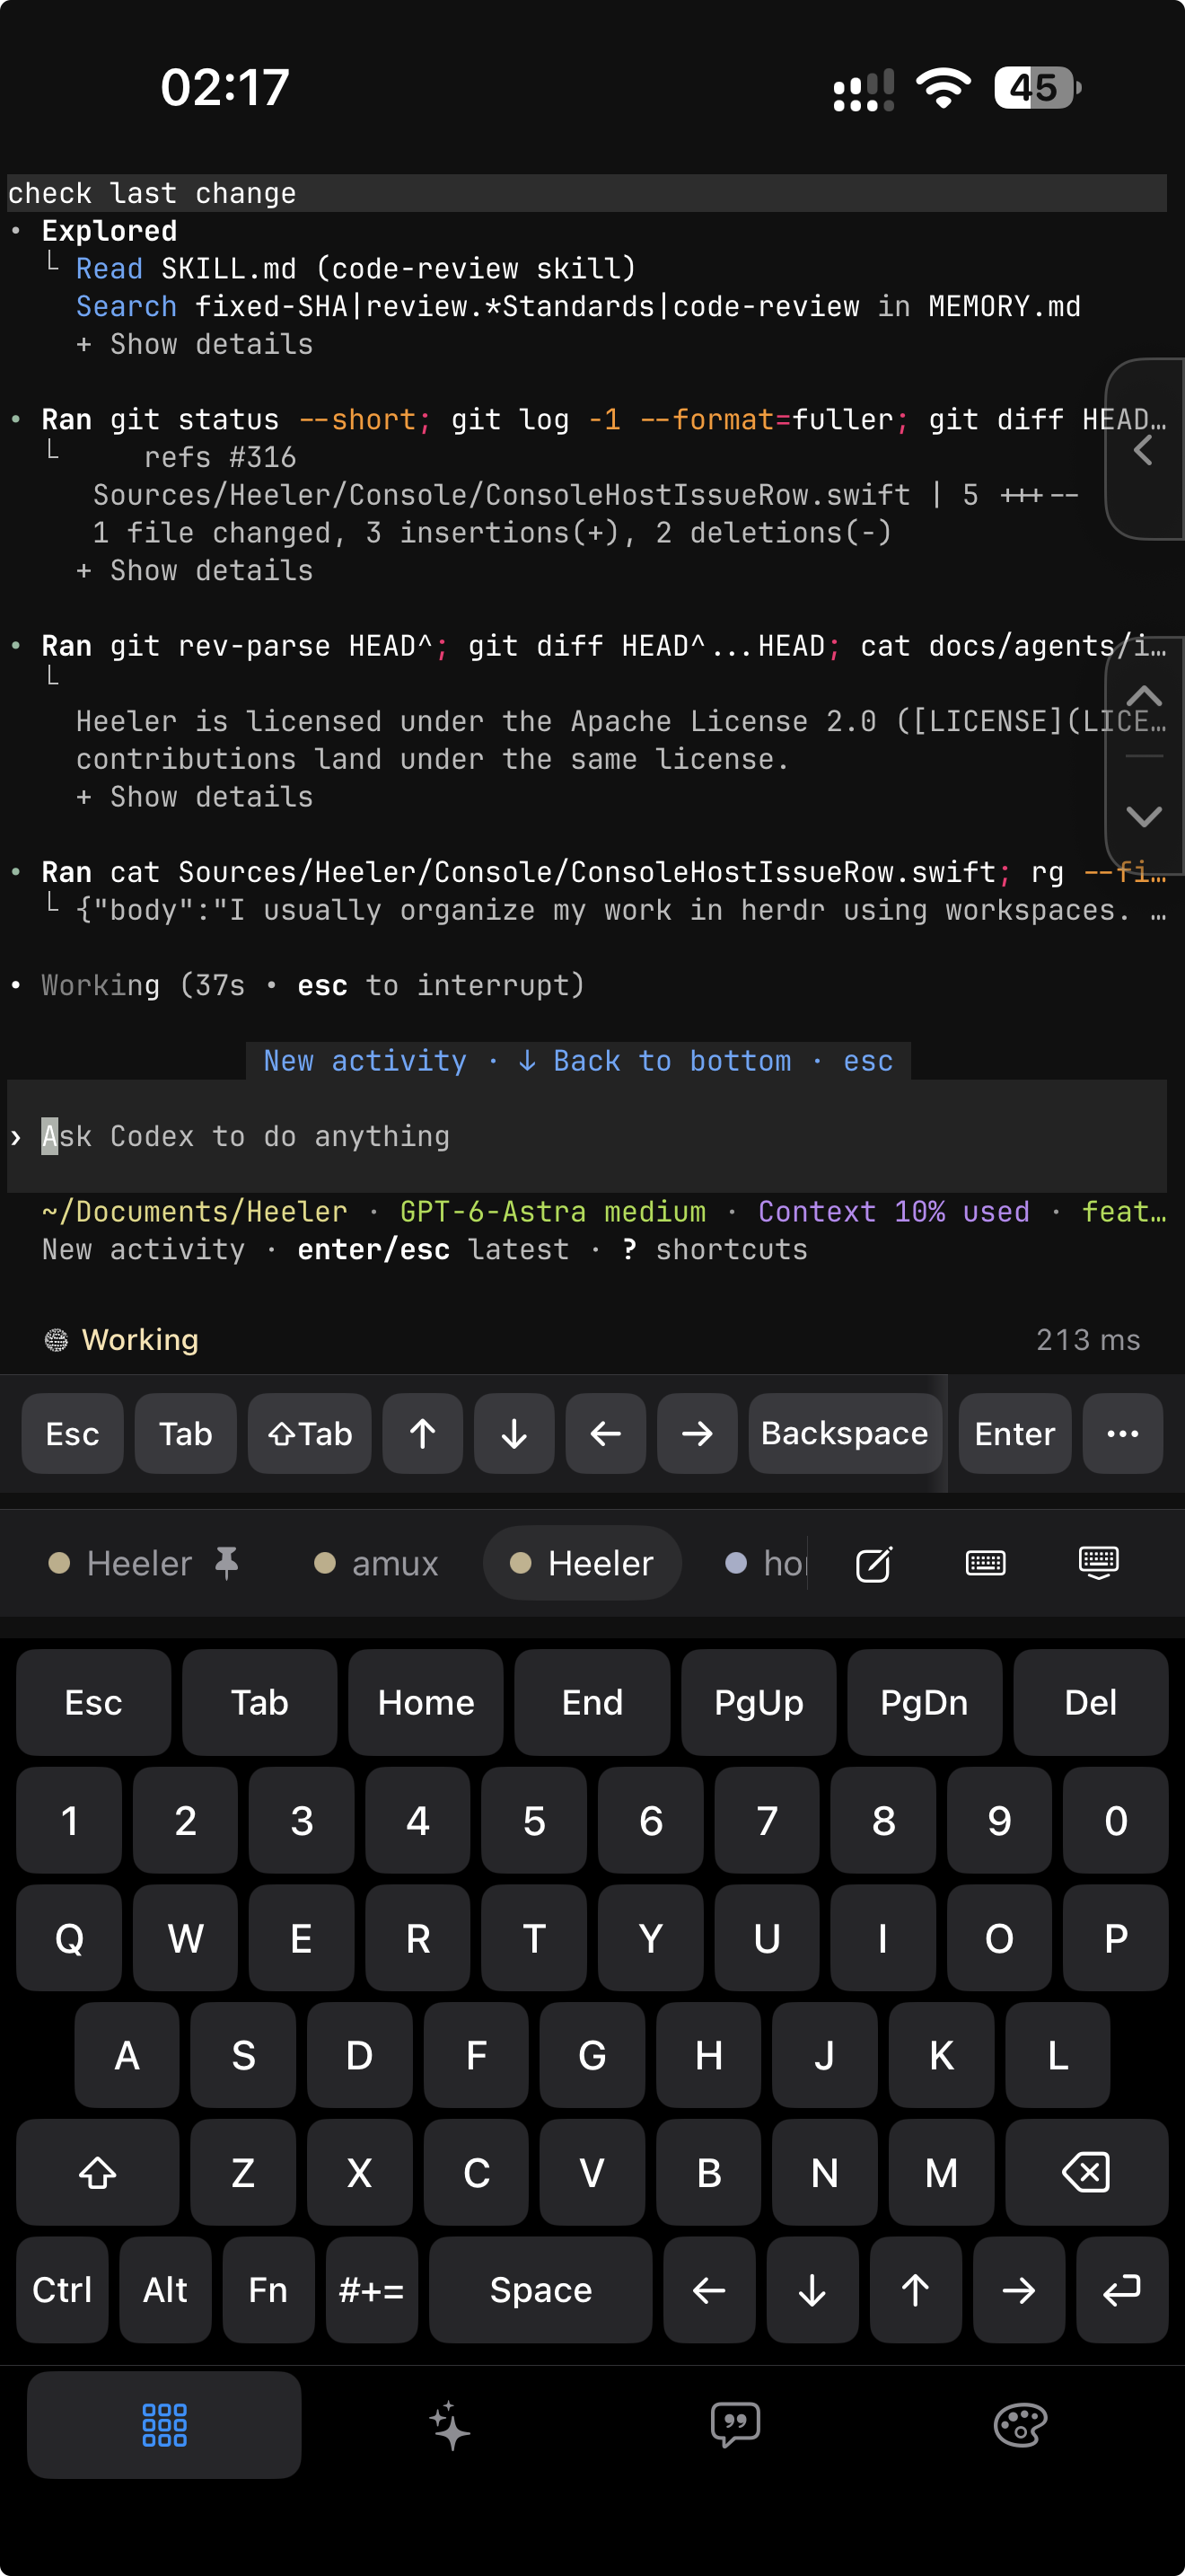
Task: Collapse the side panel with left chevron
Action: (x=1144, y=449)
